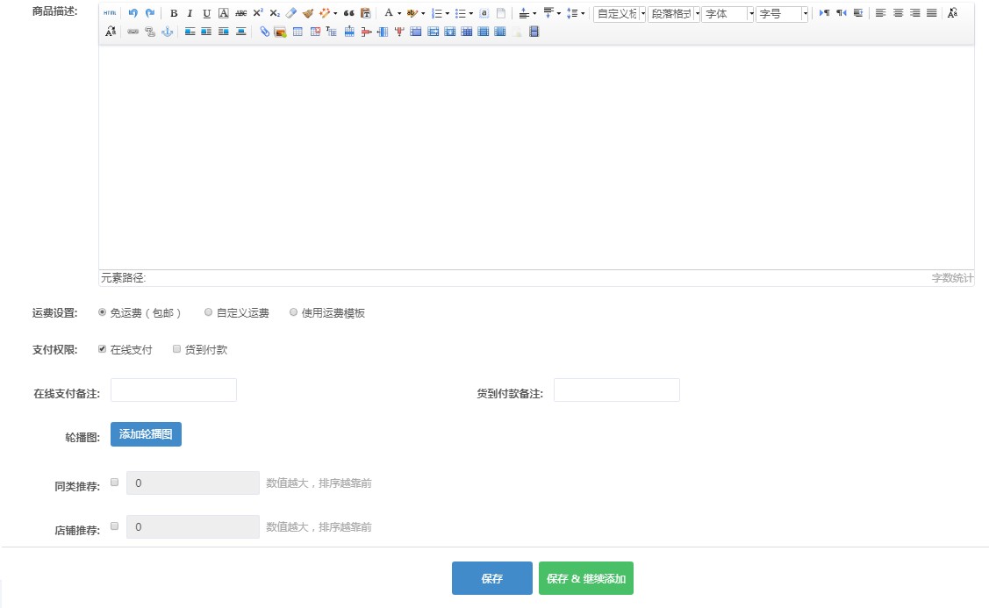The width and height of the screenshot is (989, 608).
Task: Click the 在线支付备注 input field
Action: click(174, 390)
